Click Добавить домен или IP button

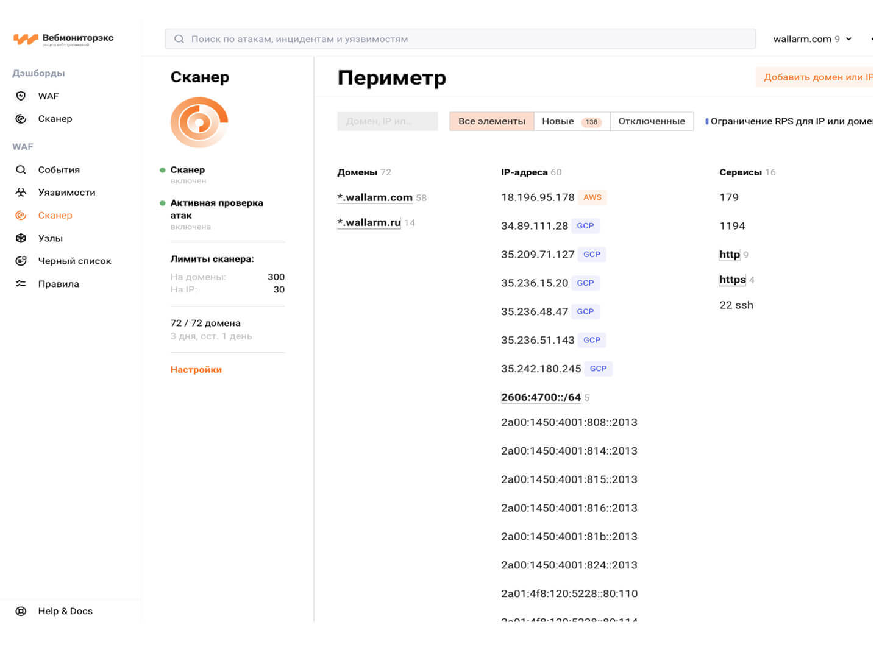point(817,77)
